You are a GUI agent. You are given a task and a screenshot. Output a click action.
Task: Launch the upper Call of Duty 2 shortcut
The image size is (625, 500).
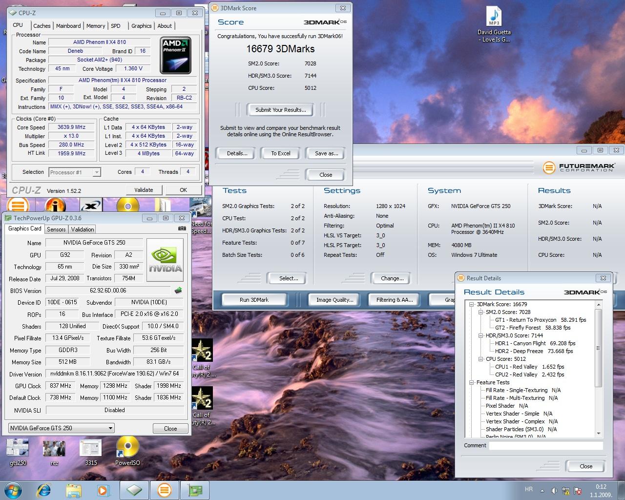coord(202,358)
